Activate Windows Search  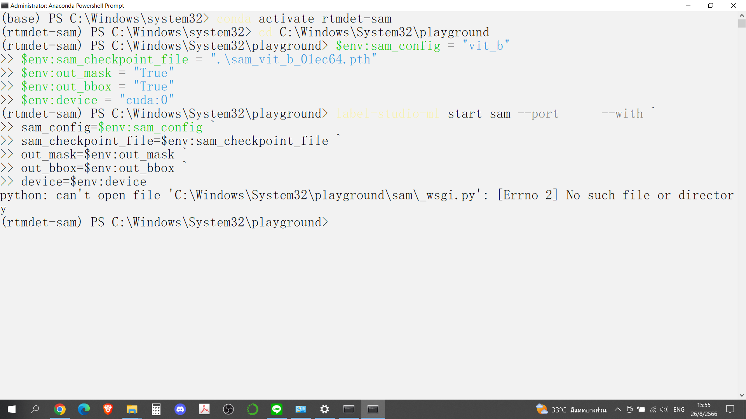pyautogui.click(x=35, y=409)
